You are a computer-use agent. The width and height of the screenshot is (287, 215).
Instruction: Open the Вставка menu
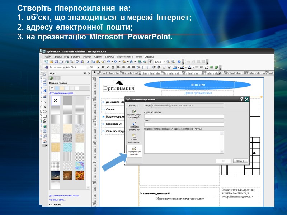point(76,57)
